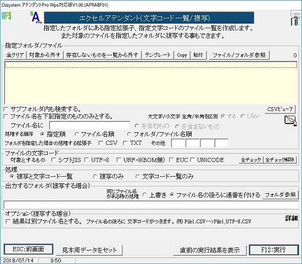Click the 全チェック button
The width and height of the screenshot is (302, 264).
(251, 160)
